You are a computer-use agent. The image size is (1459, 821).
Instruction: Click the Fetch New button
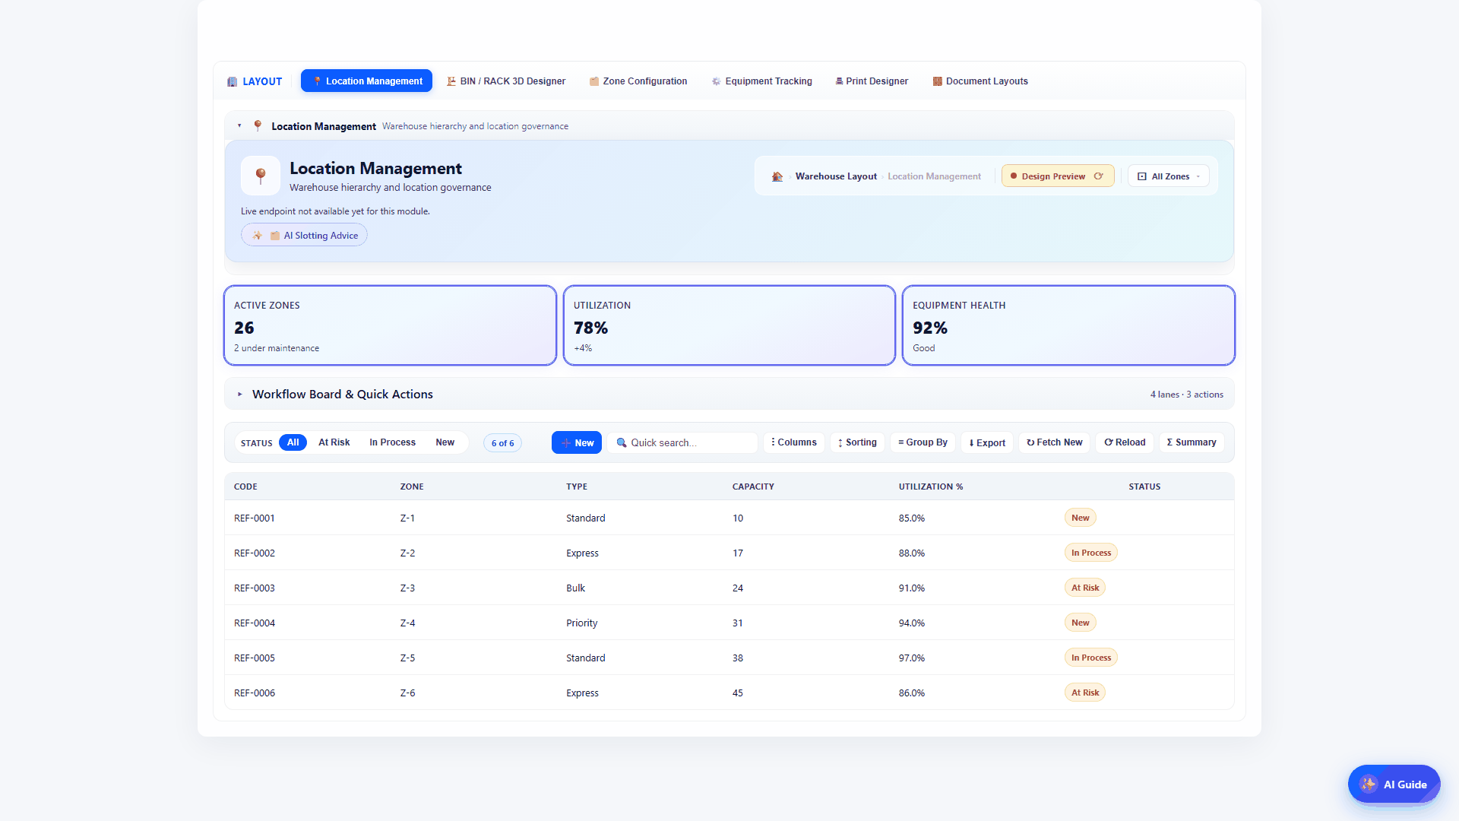pyautogui.click(x=1054, y=442)
